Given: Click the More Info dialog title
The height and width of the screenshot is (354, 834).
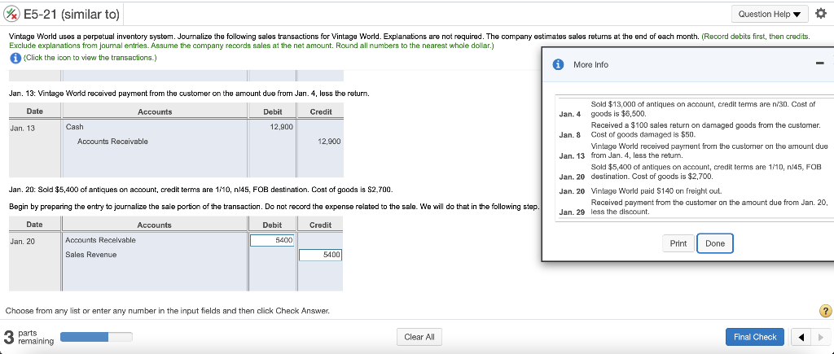Looking at the screenshot, I should click(590, 65).
